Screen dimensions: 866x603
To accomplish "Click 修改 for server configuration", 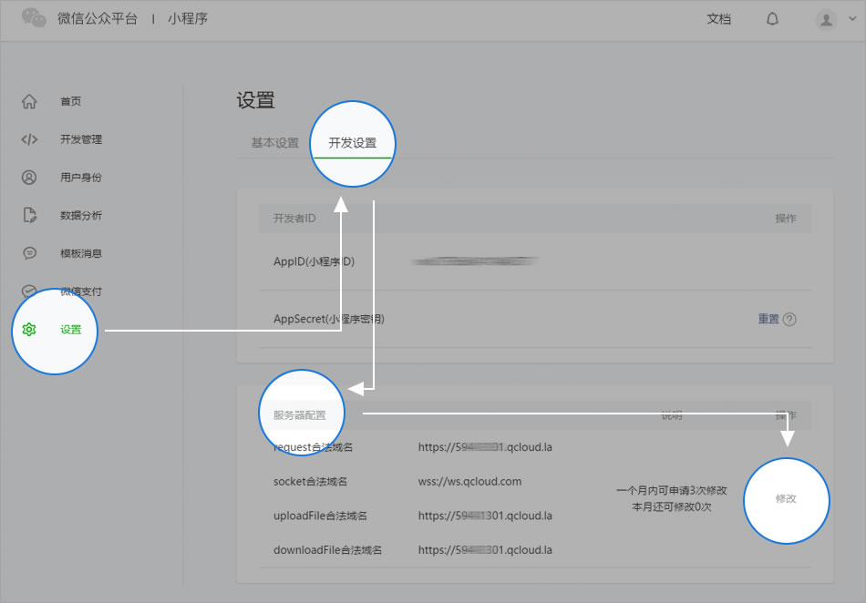I will click(x=786, y=499).
